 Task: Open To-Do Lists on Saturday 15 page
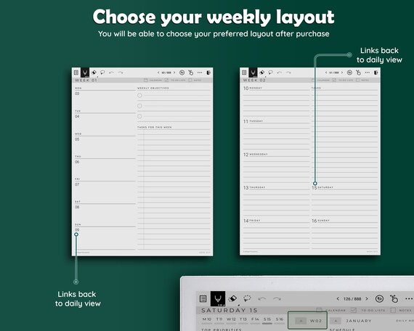click(x=368, y=310)
